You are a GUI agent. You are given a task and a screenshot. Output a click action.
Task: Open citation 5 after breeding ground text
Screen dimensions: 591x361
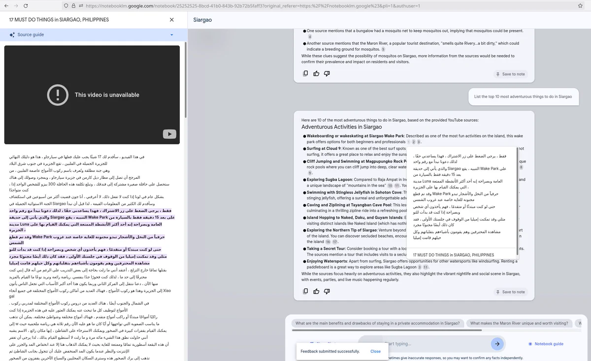pyautogui.click(x=383, y=49)
